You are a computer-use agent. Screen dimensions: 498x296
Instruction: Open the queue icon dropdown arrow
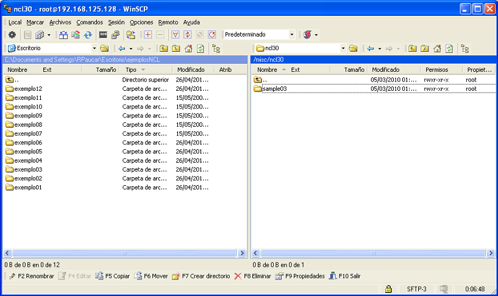(x=49, y=35)
